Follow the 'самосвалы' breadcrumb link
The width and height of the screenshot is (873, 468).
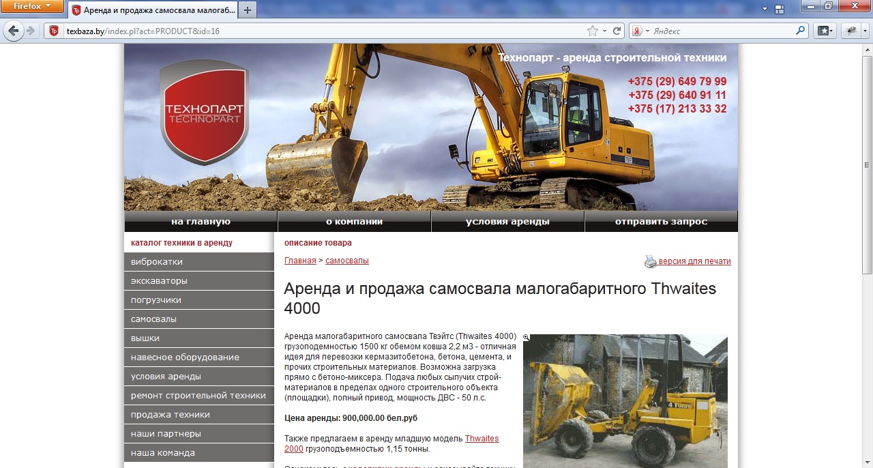pos(347,261)
